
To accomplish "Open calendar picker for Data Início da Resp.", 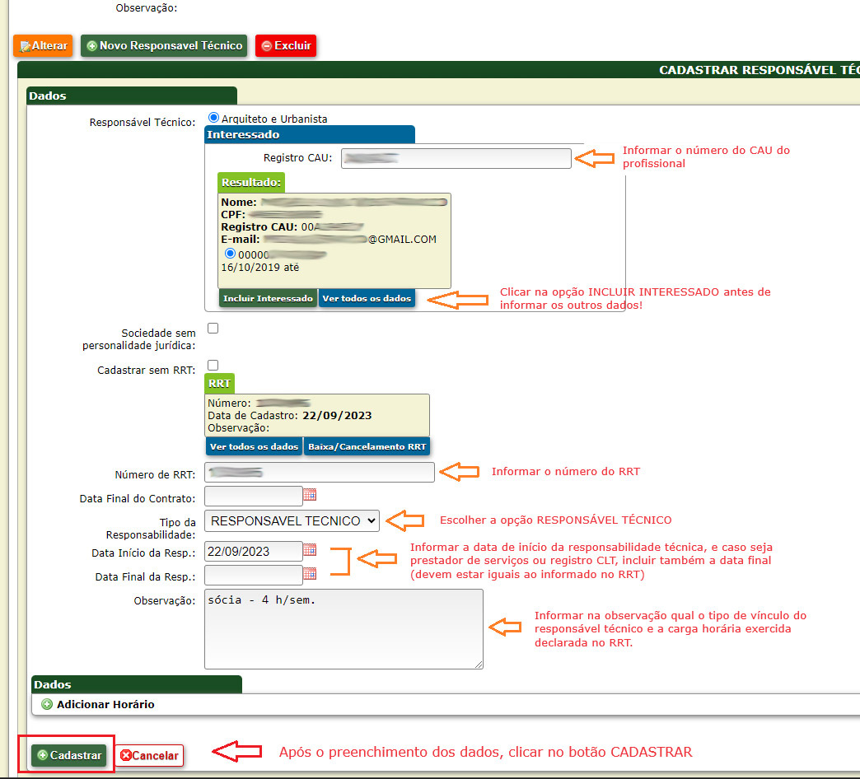I will pos(310,549).
